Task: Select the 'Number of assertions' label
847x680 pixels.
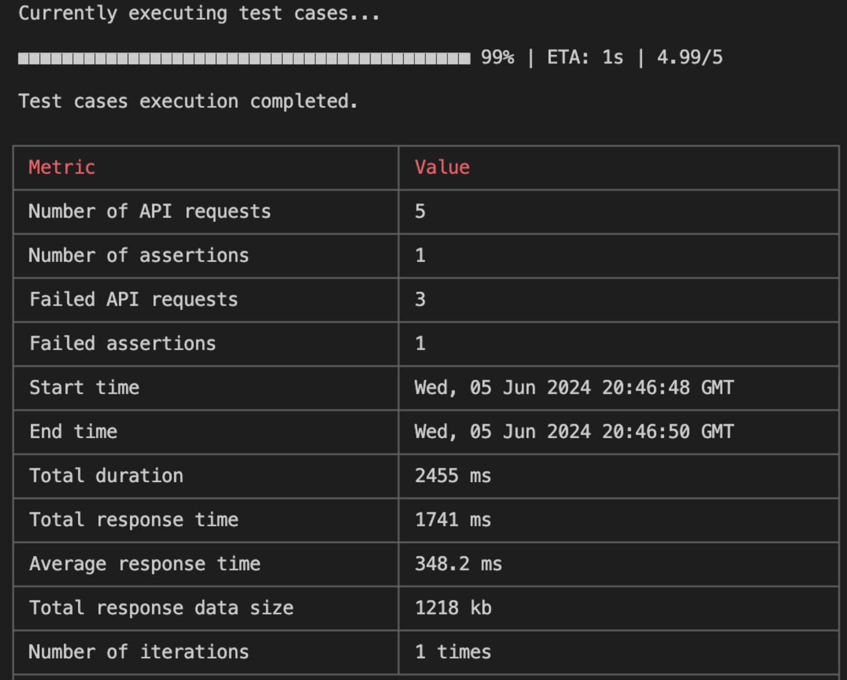Action: click(139, 256)
